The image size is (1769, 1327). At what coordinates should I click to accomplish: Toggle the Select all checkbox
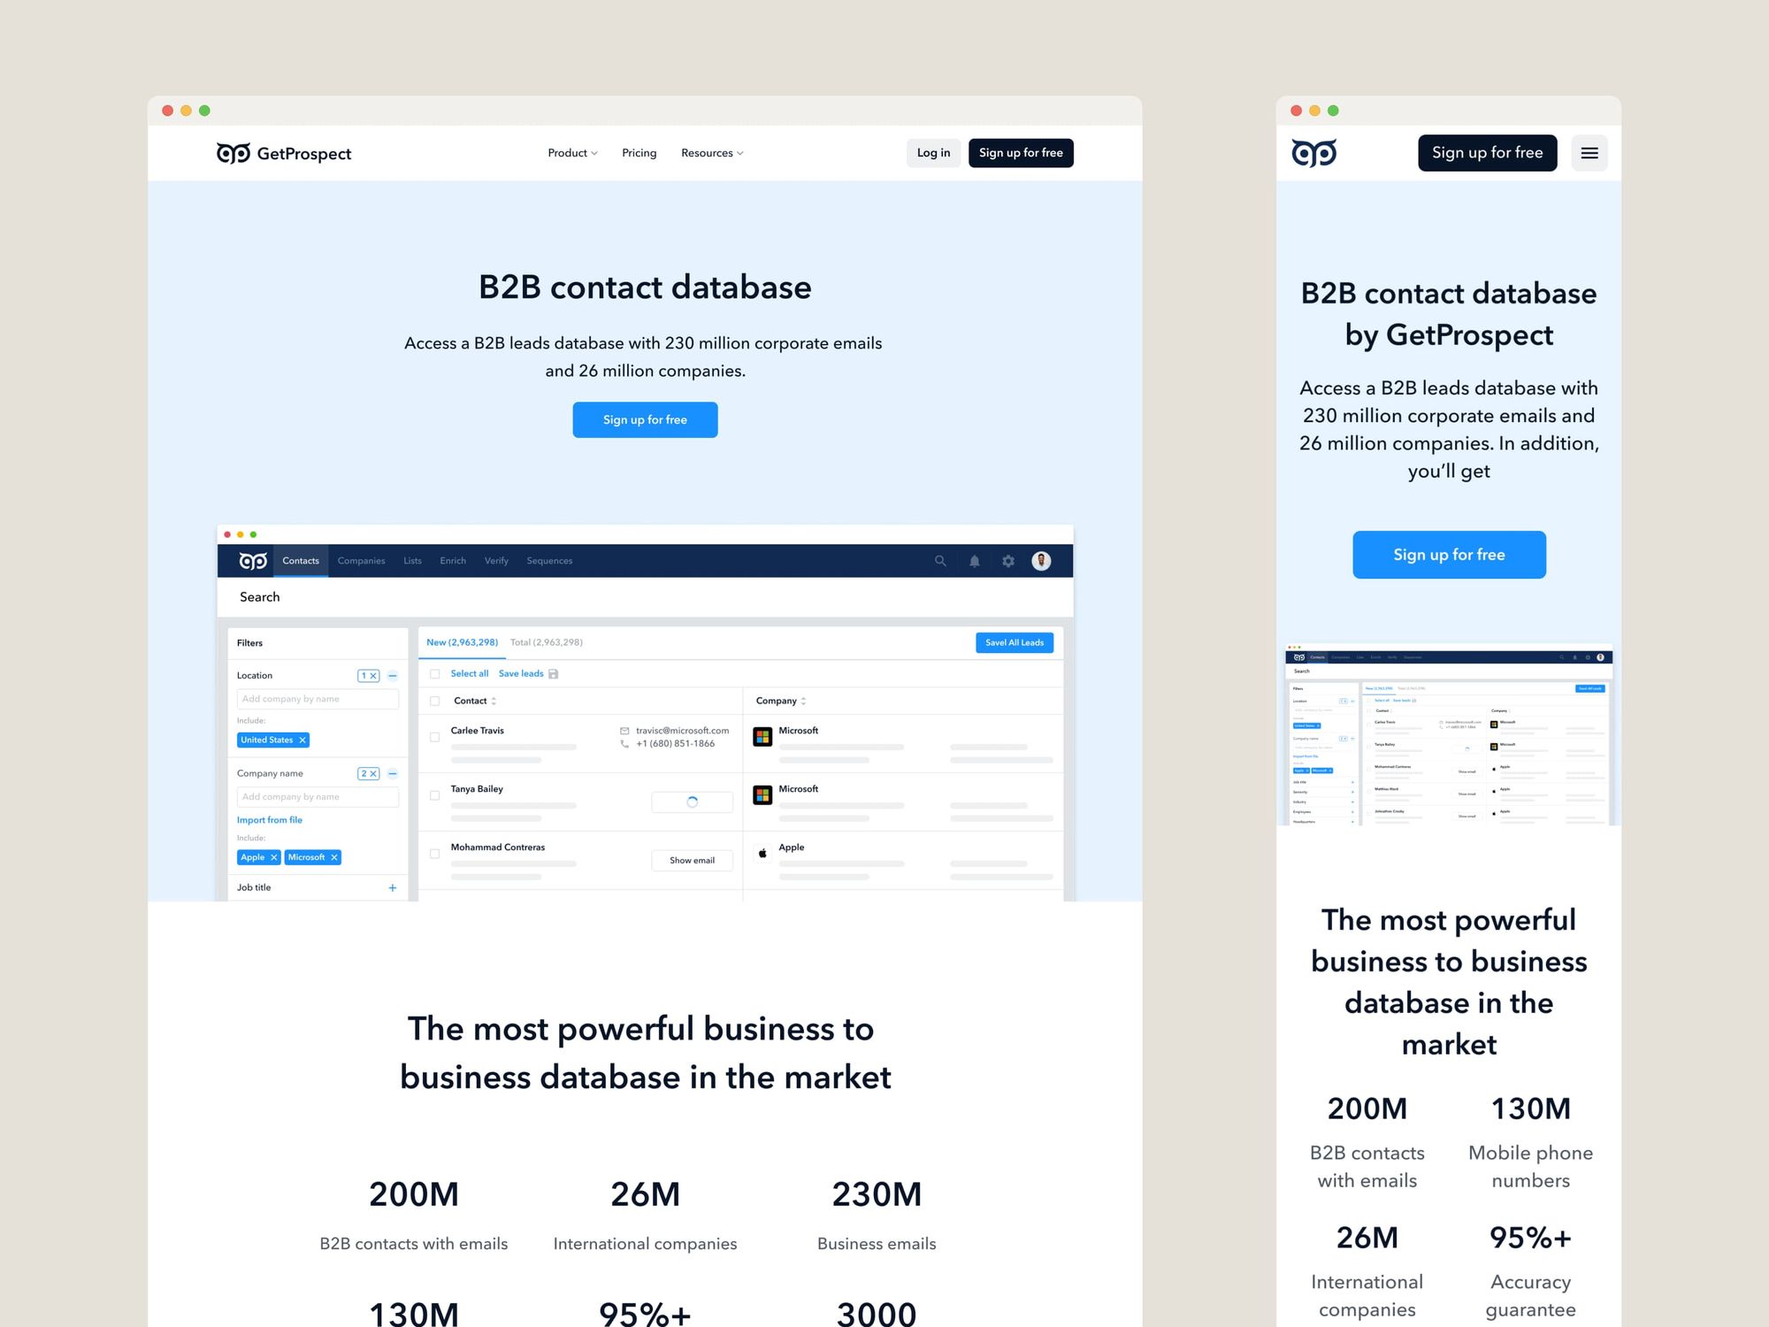point(434,674)
